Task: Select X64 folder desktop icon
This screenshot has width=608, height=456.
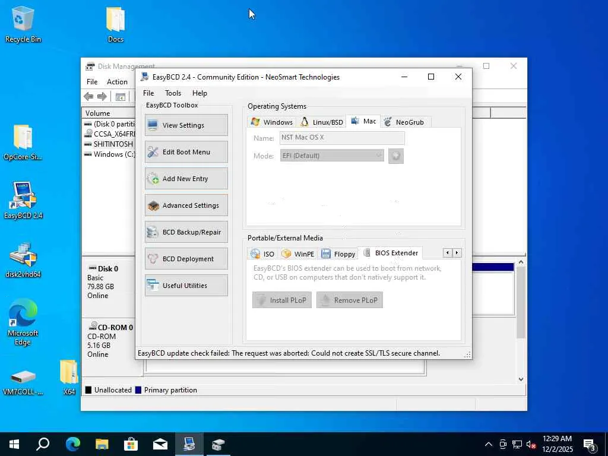Action: (x=69, y=377)
